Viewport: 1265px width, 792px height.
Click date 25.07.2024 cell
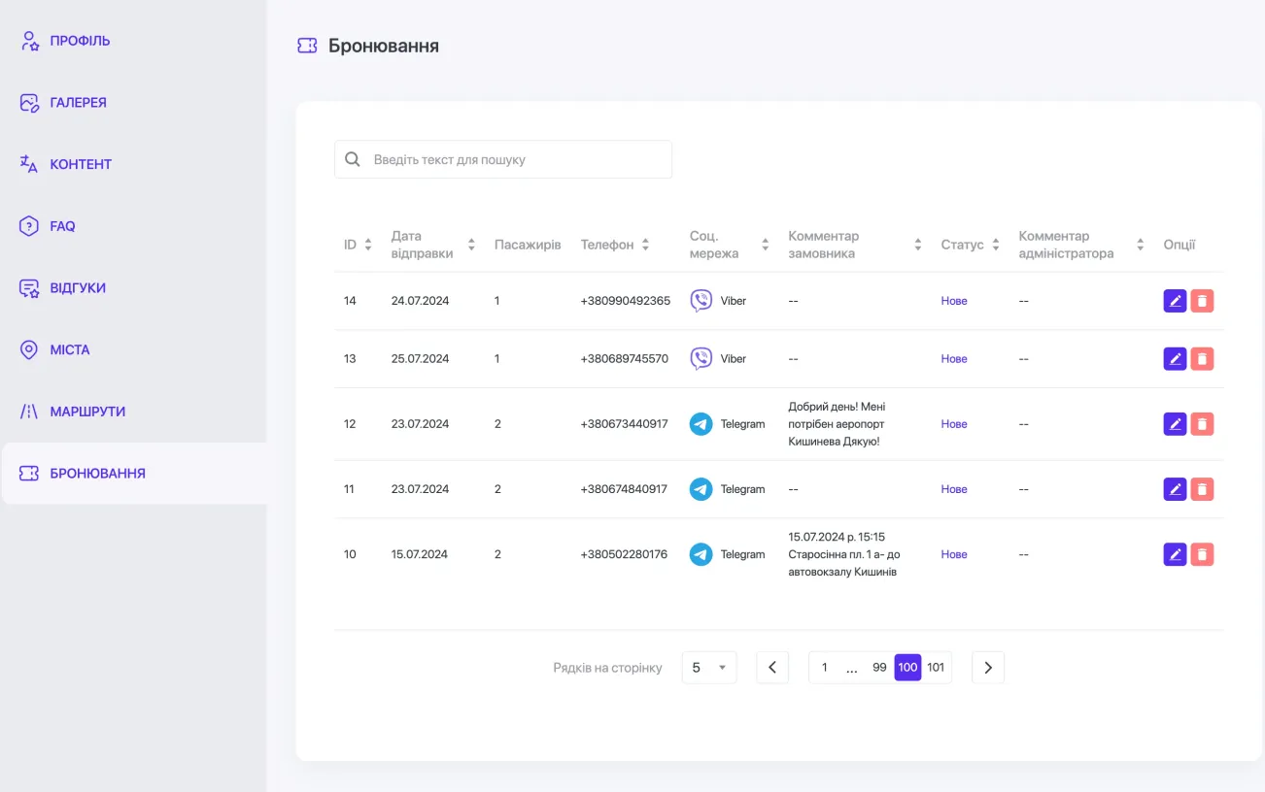coord(421,359)
